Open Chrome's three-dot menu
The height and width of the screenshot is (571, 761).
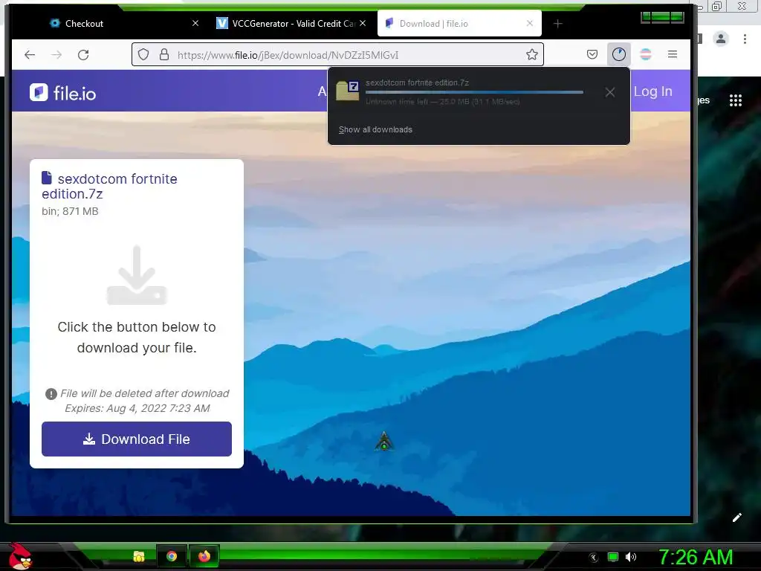tap(745, 39)
